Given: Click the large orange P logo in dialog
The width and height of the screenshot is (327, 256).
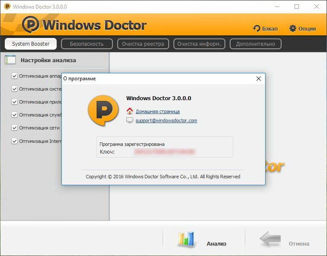Looking at the screenshot, I should 103,111.
